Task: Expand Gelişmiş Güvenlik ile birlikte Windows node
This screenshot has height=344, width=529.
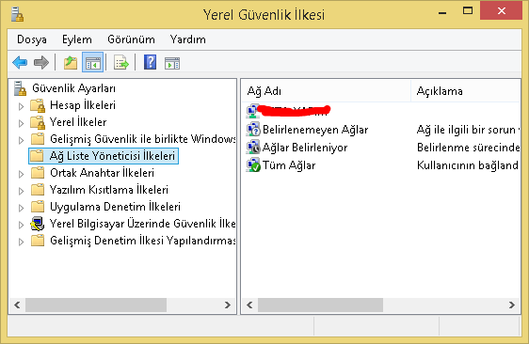Action: (21, 140)
